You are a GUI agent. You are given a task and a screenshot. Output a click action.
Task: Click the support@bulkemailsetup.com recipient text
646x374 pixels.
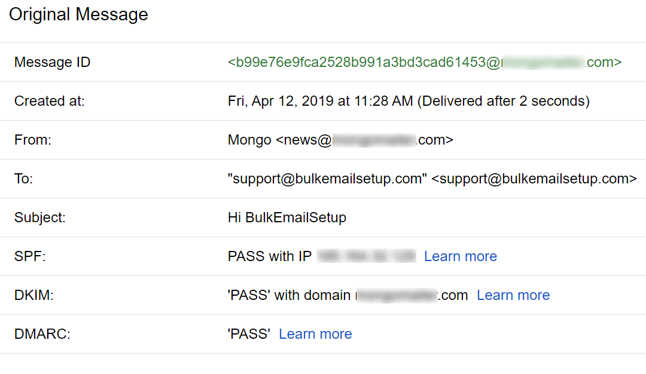(x=432, y=179)
